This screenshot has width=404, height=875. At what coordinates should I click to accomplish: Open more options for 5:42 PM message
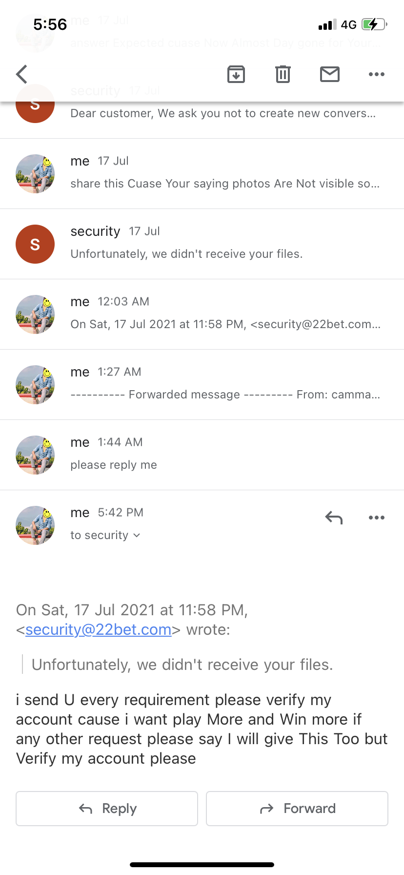click(377, 518)
